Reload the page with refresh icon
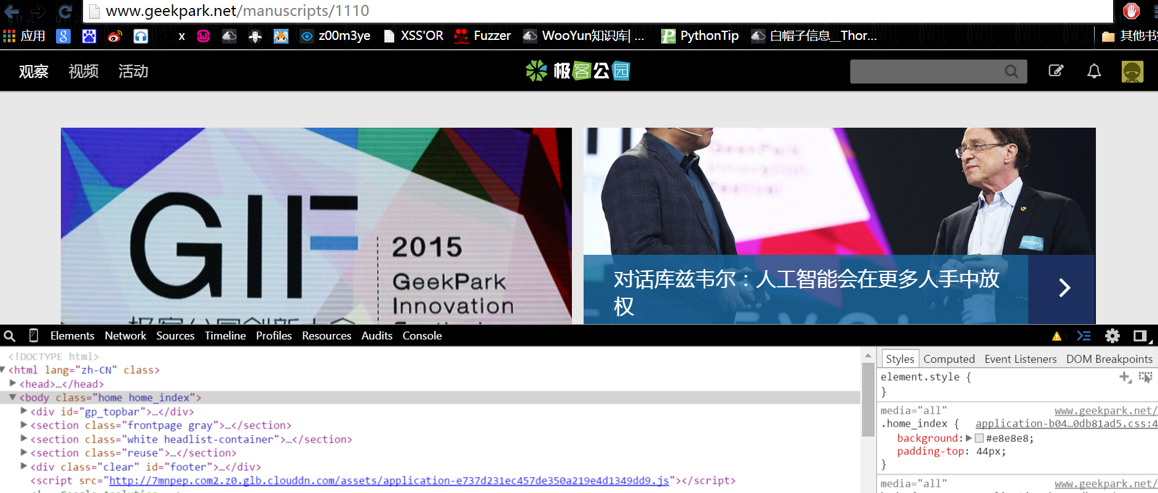This screenshot has width=1158, height=493. coord(65,10)
